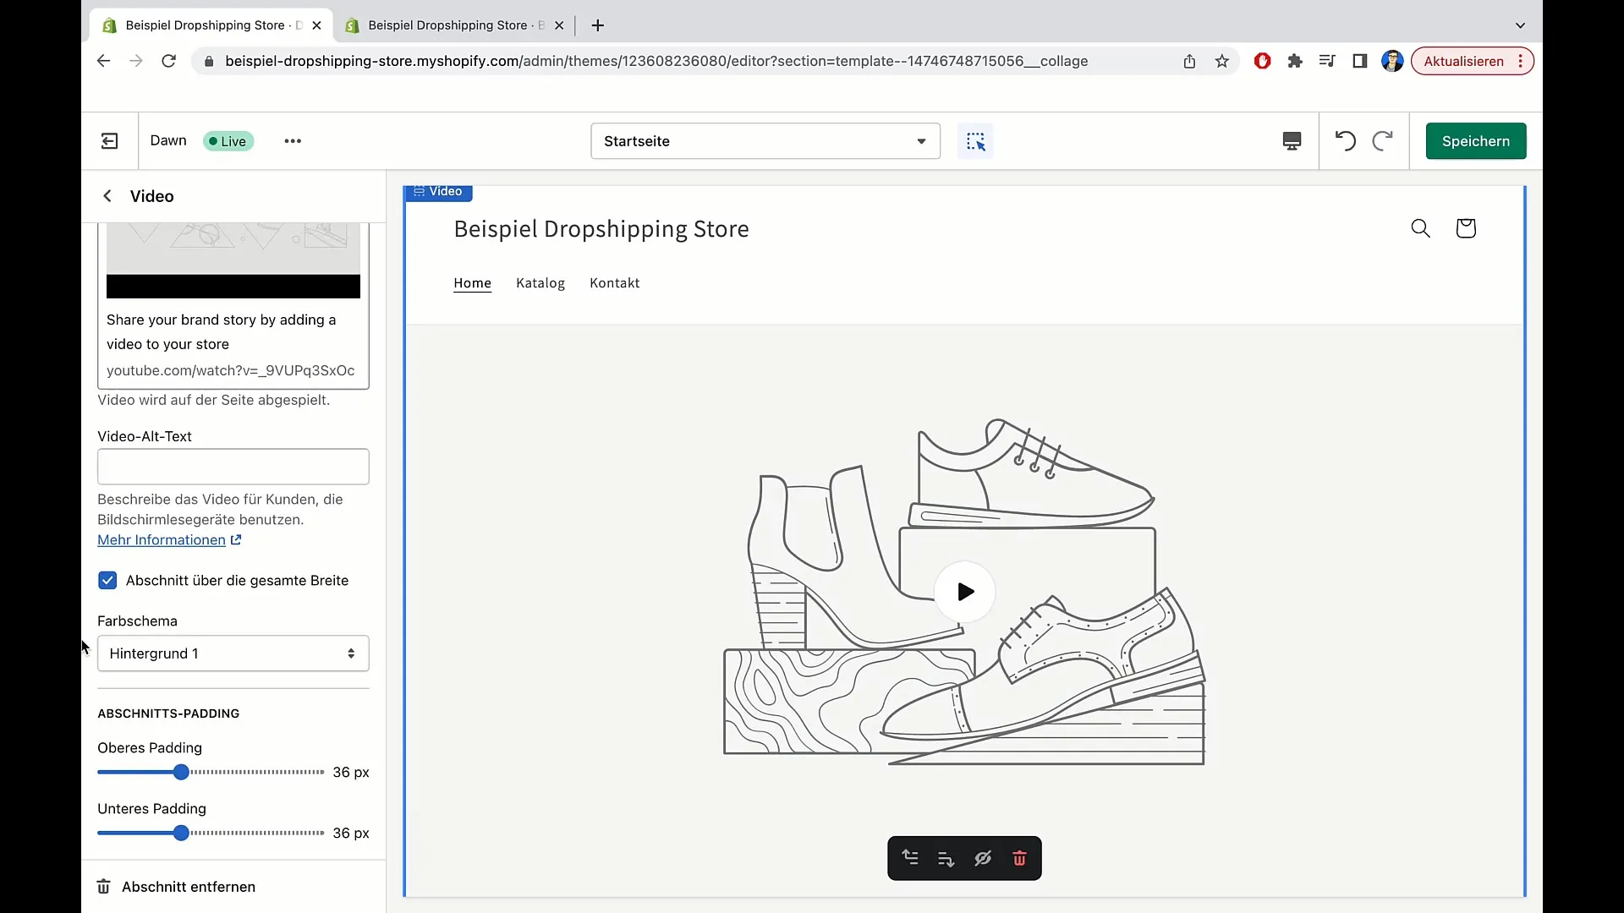Viewport: 1624px width, 913px height.
Task: Click 'Abschnitt entfernen' to remove the section
Action: [x=176, y=887]
